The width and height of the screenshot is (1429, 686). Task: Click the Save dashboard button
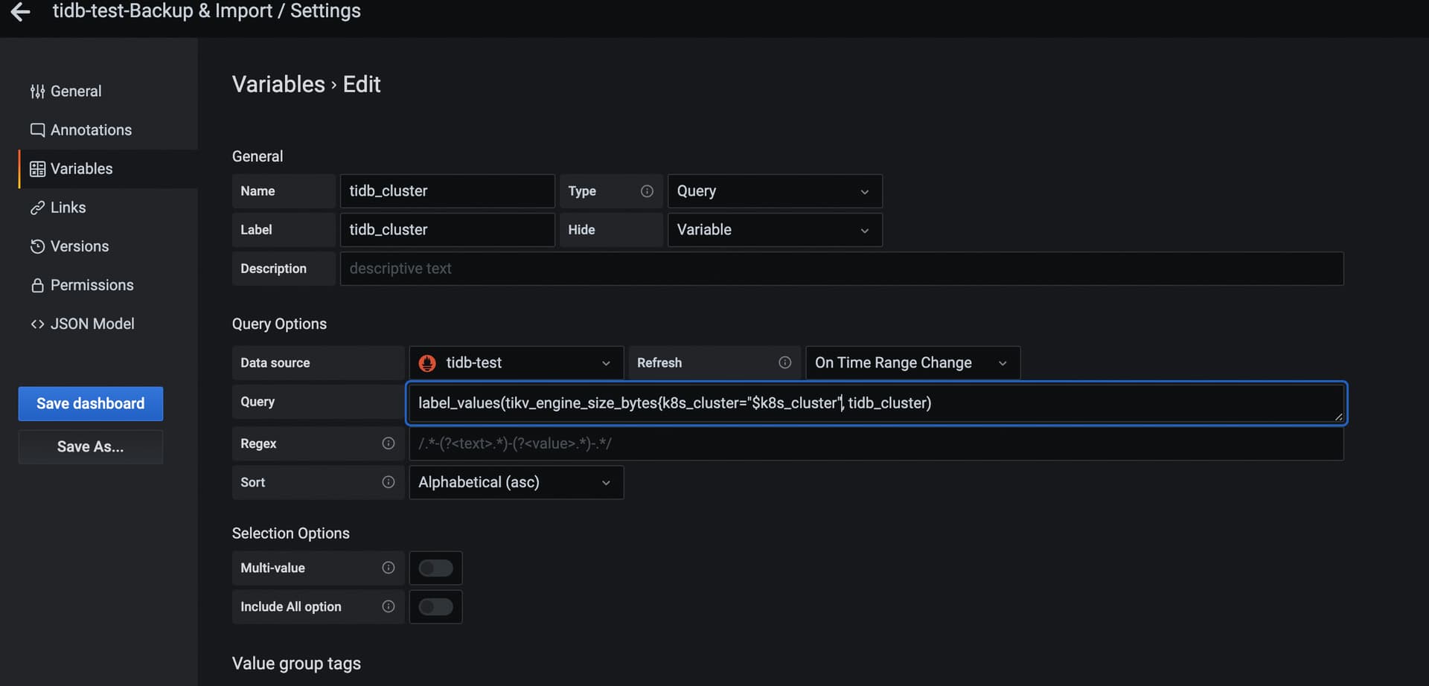(91, 403)
